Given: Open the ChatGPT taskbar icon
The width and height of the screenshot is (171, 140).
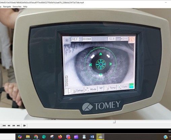Looking at the screenshot, I should pyautogui.click(x=44, y=137).
